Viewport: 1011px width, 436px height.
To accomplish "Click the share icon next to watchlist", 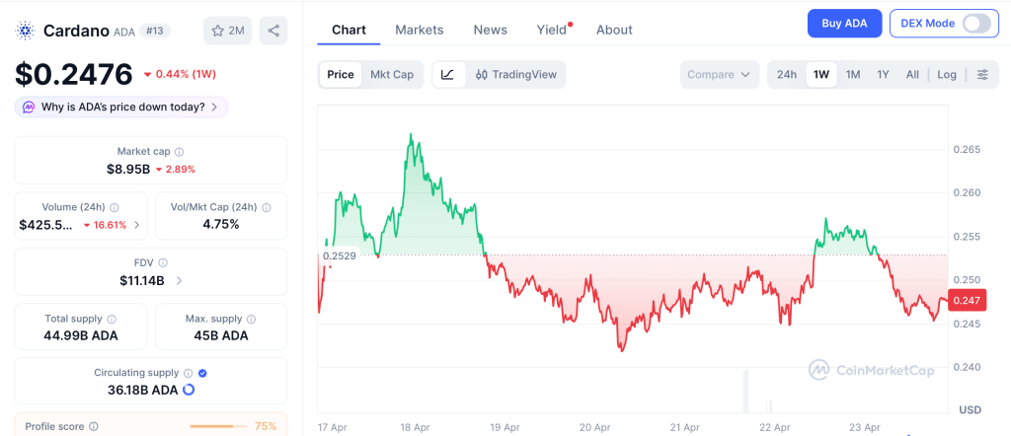I will click(273, 31).
